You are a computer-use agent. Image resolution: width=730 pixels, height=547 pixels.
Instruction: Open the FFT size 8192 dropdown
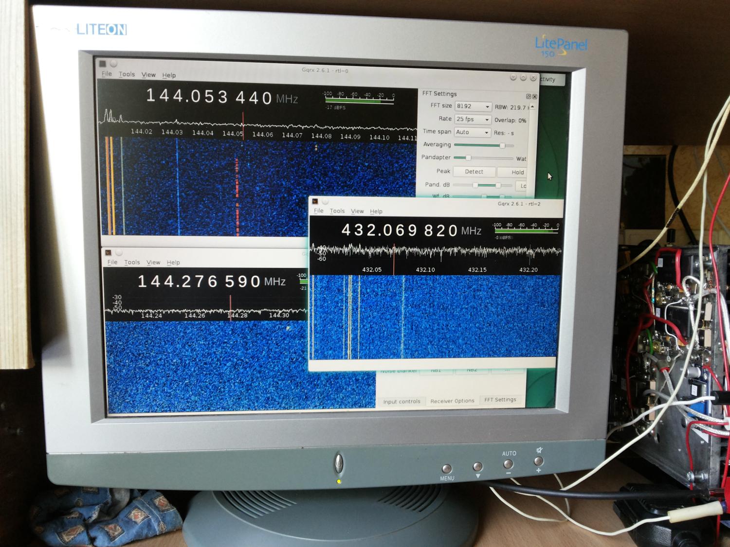[x=472, y=106]
